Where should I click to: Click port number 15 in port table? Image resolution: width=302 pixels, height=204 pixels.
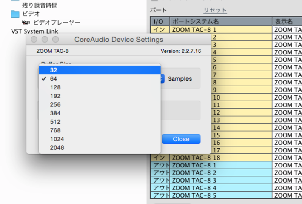pos(216,135)
